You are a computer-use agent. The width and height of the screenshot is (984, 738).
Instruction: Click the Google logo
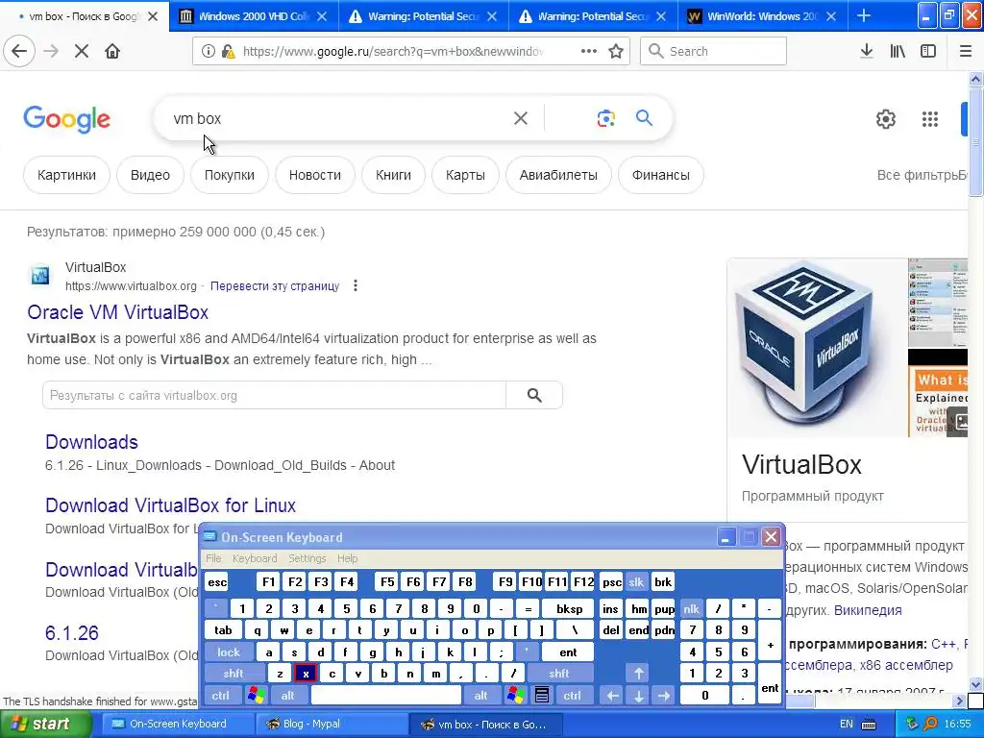[x=66, y=118]
